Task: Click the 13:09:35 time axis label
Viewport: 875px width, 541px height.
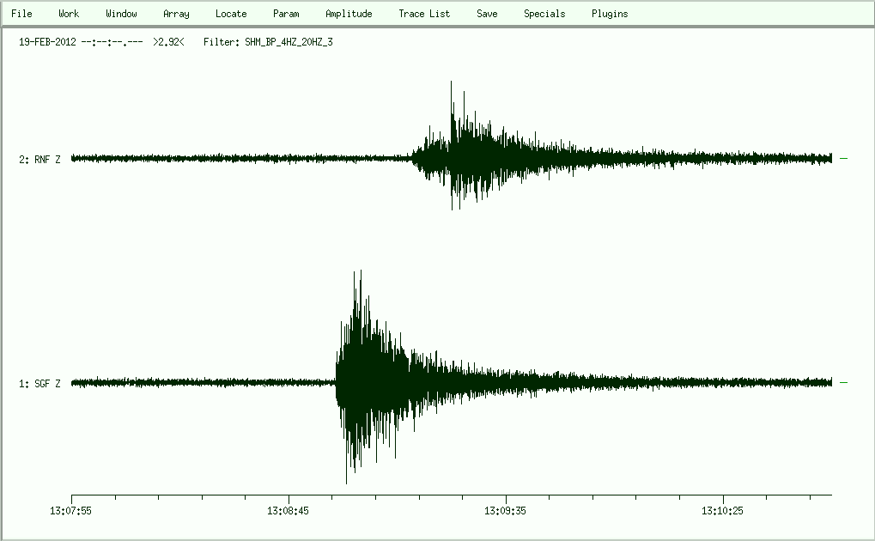Action: [x=507, y=511]
